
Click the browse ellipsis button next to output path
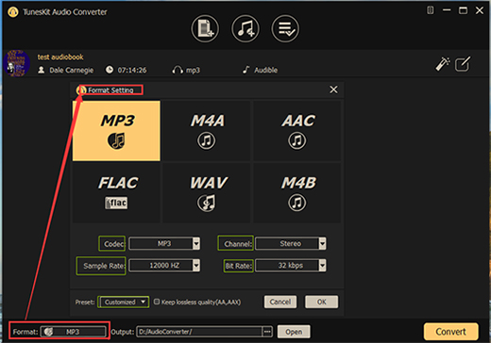(267, 332)
